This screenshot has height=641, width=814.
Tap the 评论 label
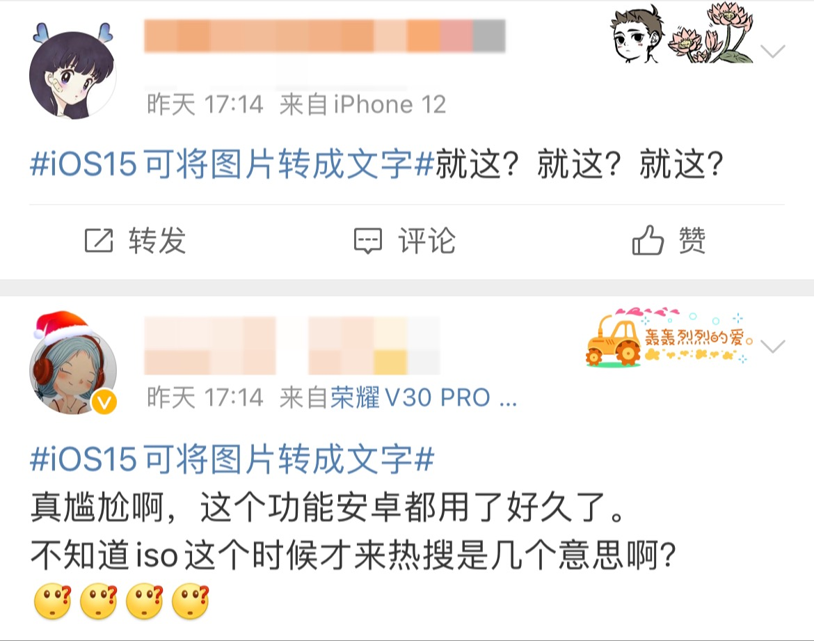(x=426, y=241)
